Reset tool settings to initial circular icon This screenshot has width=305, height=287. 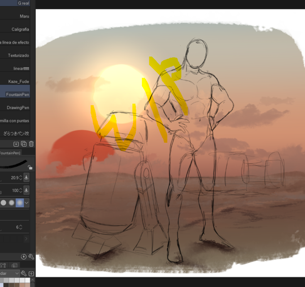(23, 256)
